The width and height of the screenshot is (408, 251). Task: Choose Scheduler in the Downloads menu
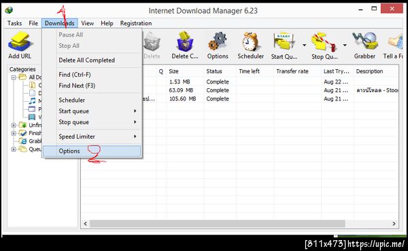coord(92,100)
